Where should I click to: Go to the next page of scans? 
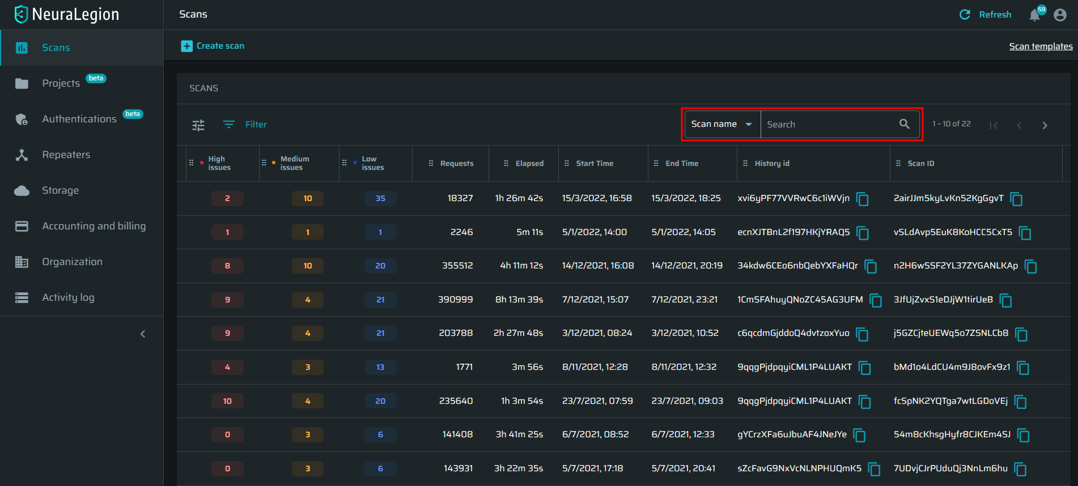[1045, 125]
